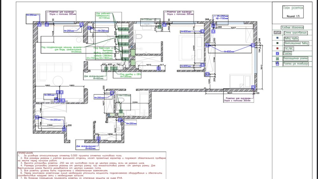Click the blue socket symbol in the legend
This screenshot has height=179, width=318.
tap(277, 53)
